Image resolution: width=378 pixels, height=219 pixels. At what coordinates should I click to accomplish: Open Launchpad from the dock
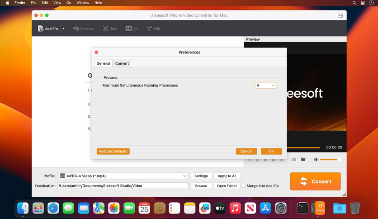coord(38,208)
